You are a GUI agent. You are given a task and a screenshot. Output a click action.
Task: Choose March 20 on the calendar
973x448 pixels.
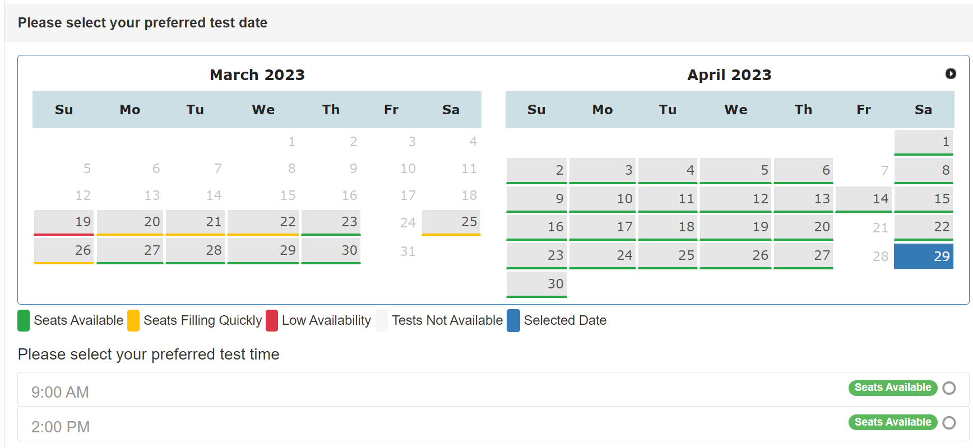point(130,222)
